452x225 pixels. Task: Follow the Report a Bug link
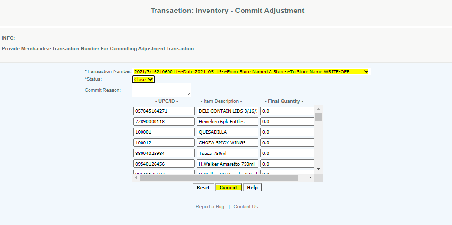pyautogui.click(x=210, y=207)
